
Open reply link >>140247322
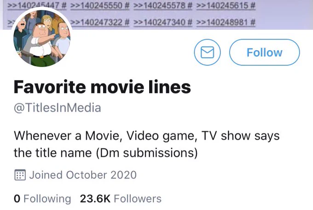pyautogui.click(x=96, y=22)
